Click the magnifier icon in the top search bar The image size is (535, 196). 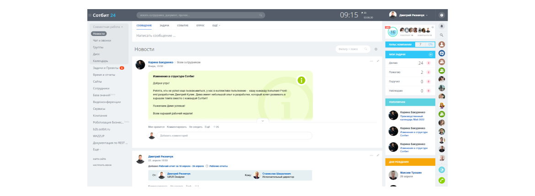(261, 15)
